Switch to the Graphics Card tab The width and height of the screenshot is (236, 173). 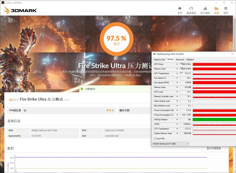click(x=159, y=59)
